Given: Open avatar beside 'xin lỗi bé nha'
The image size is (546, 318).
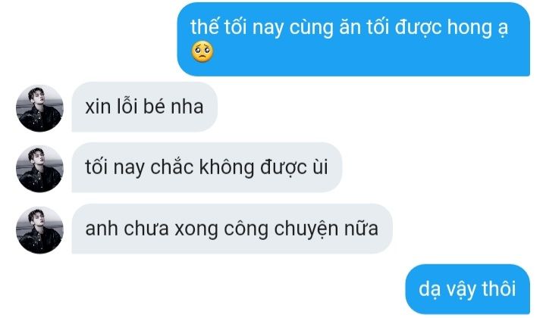Looking at the screenshot, I should click(39, 108).
